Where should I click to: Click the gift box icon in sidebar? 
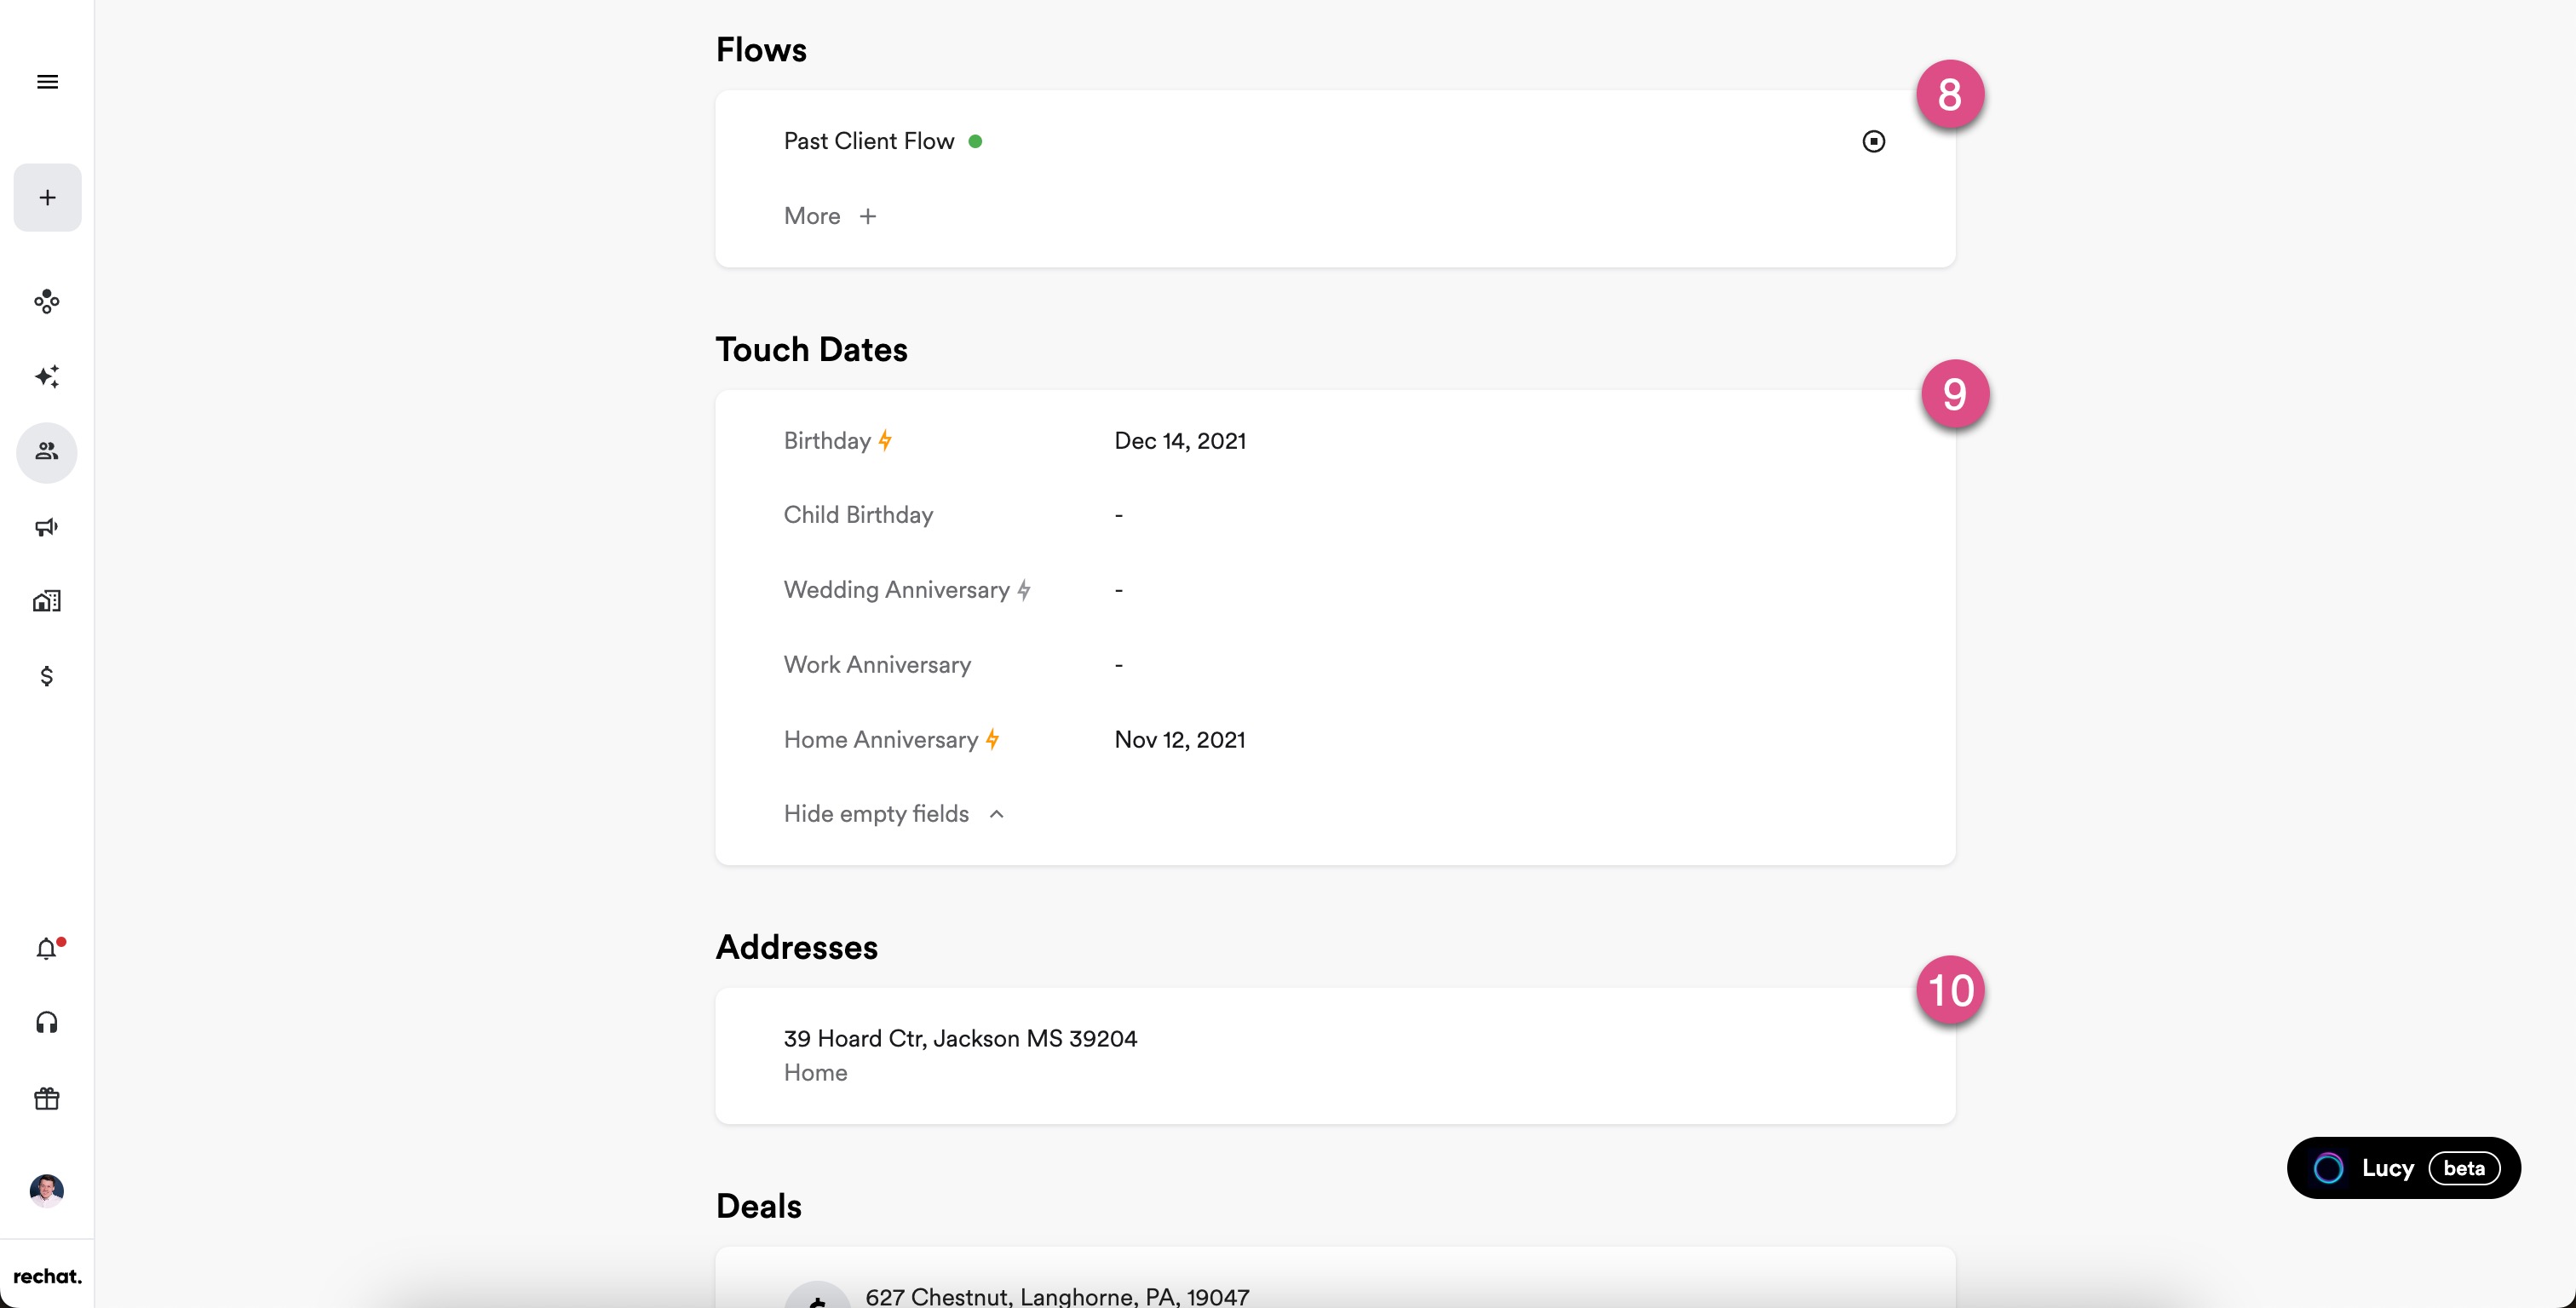click(47, 1098)
